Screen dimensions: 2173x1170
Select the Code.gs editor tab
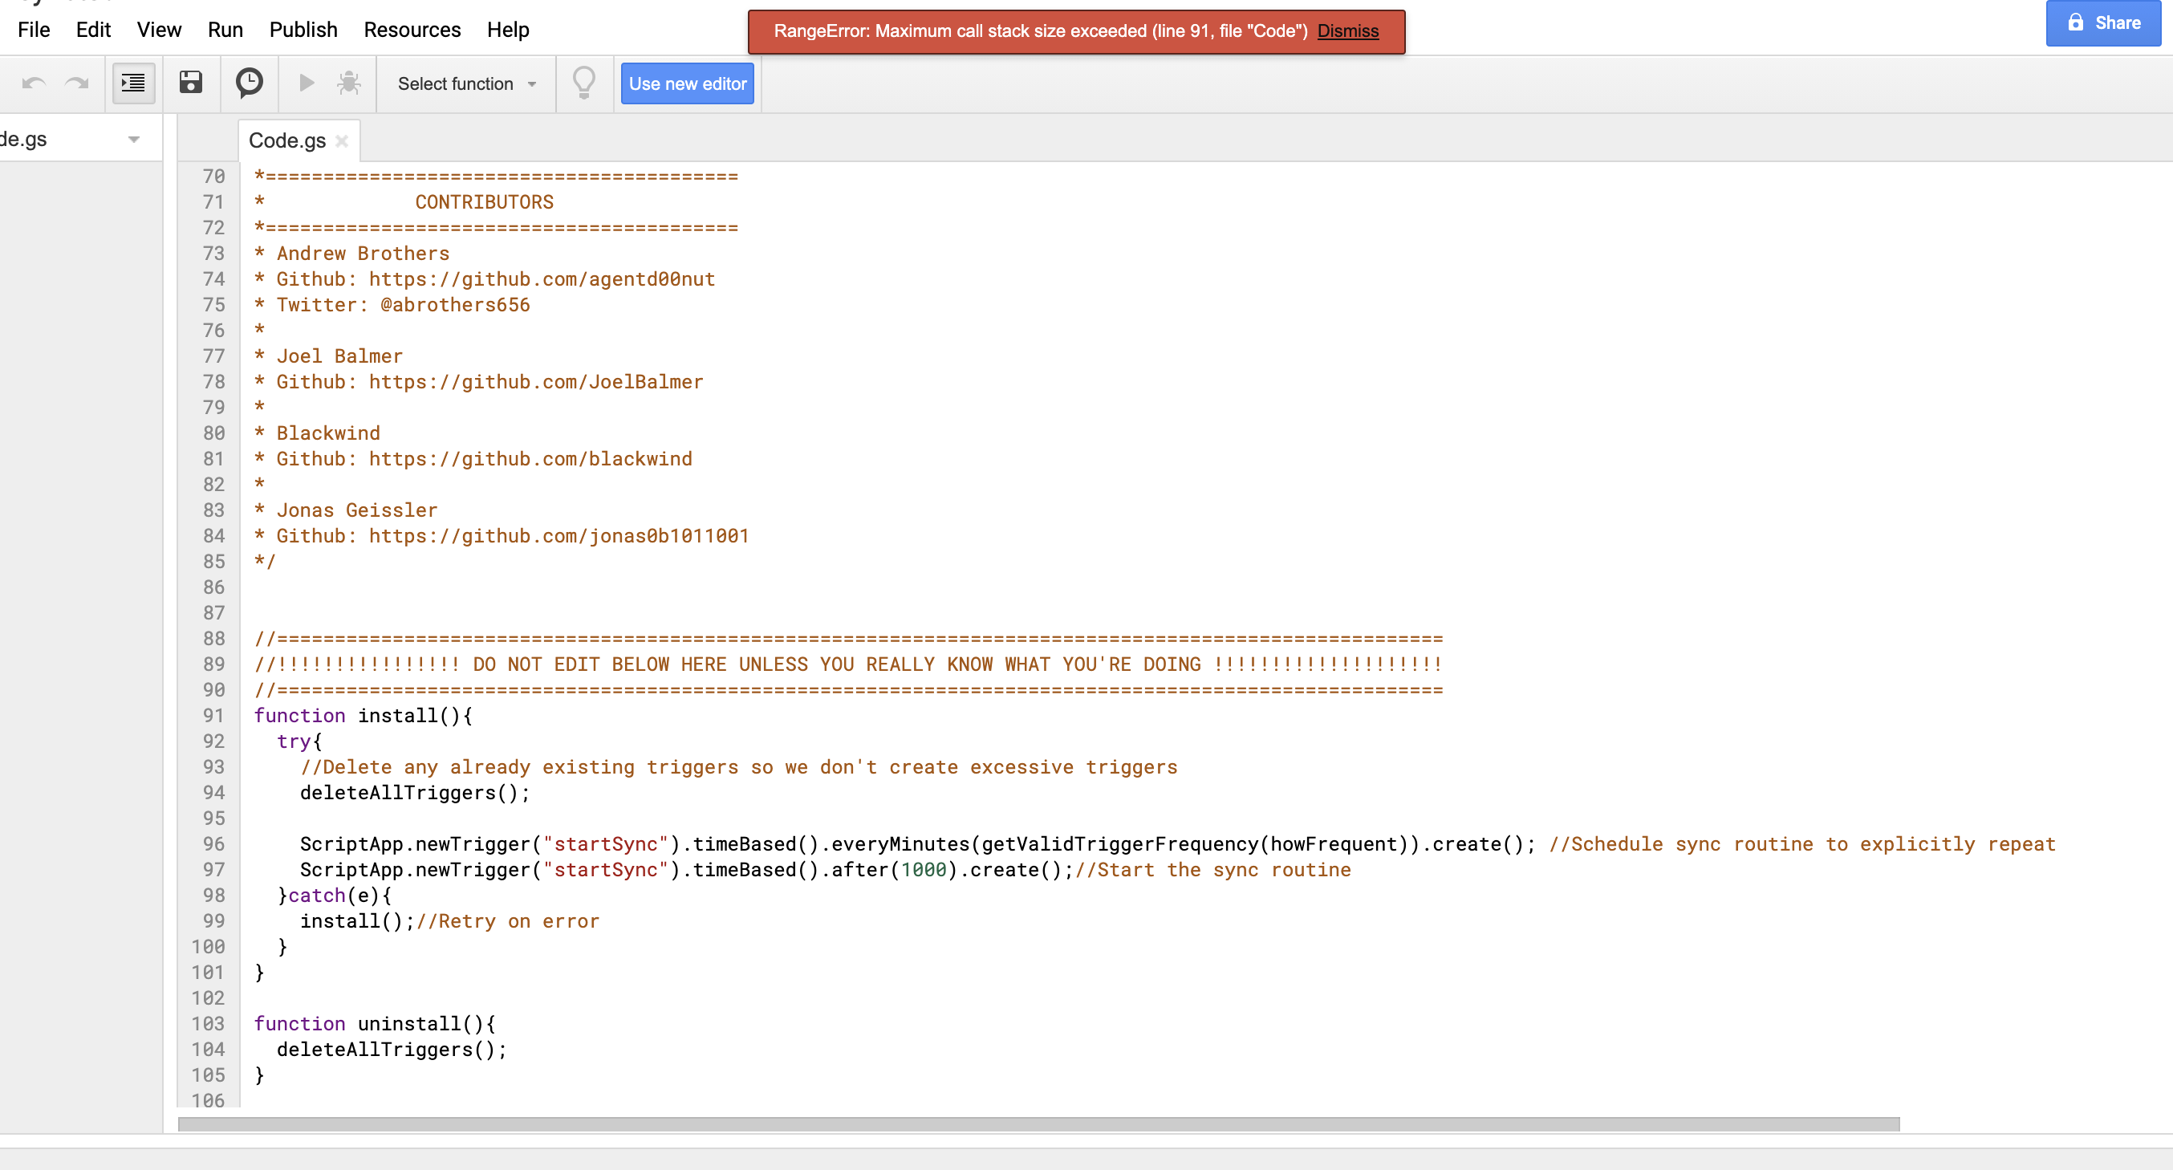[286, 140]
